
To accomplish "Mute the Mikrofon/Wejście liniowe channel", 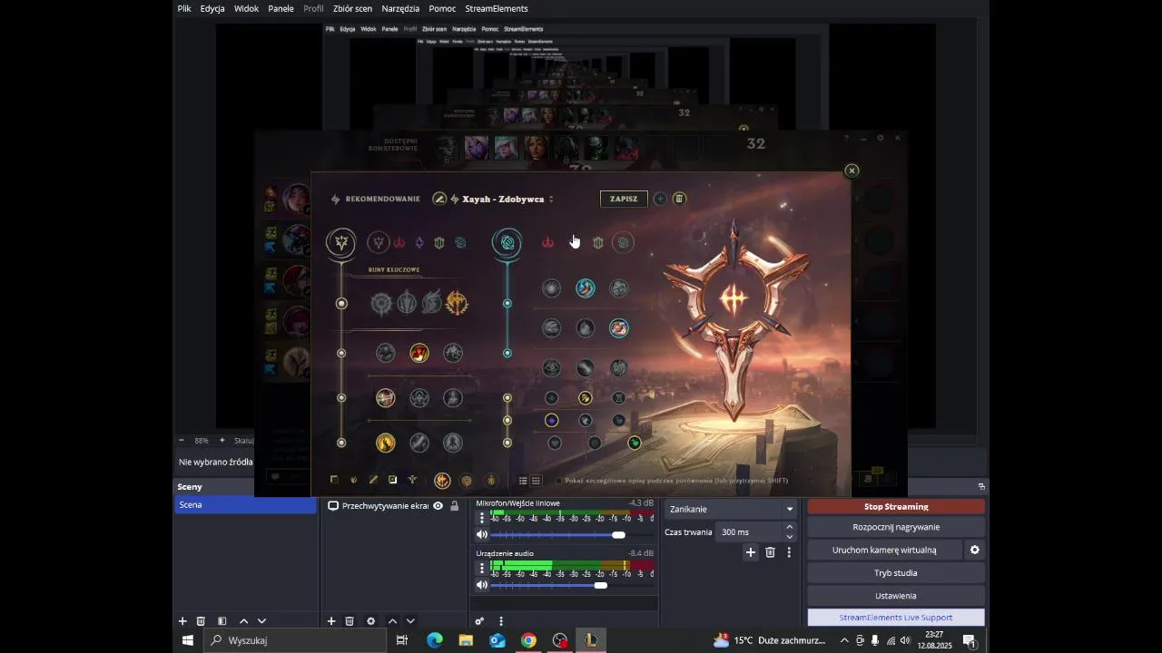I will 482,535.
